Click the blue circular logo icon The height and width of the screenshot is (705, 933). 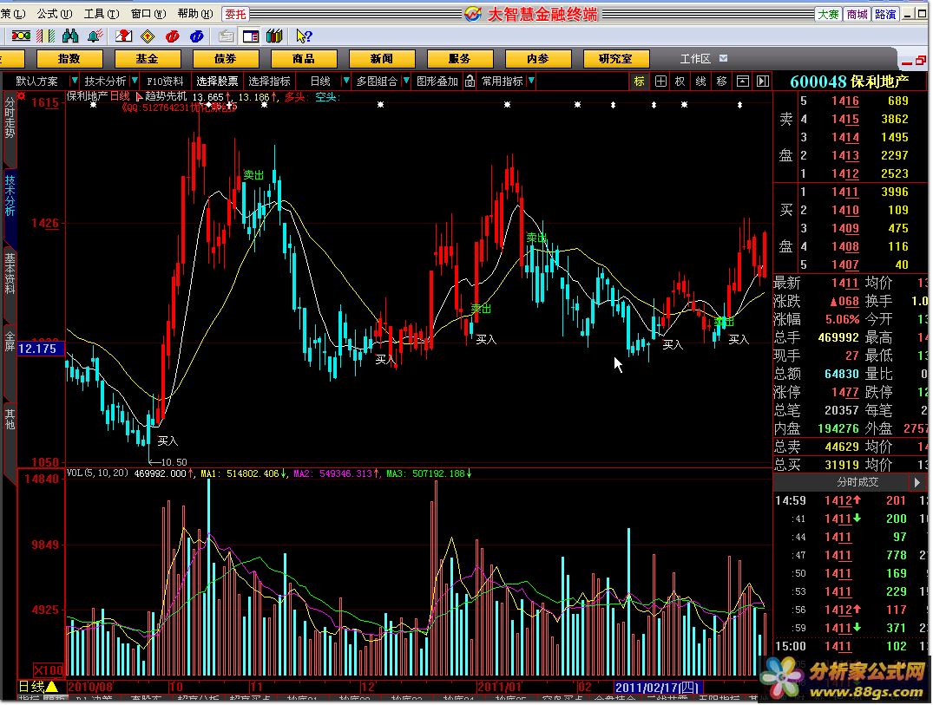196,37
